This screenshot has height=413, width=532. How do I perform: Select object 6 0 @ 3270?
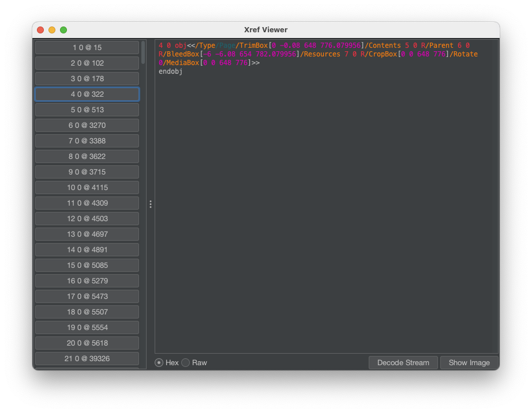click(87, 125)
